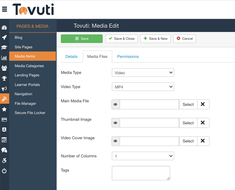The image size is (235, 190).
Task: Click the Save & Close button
Action: (122, 39)
